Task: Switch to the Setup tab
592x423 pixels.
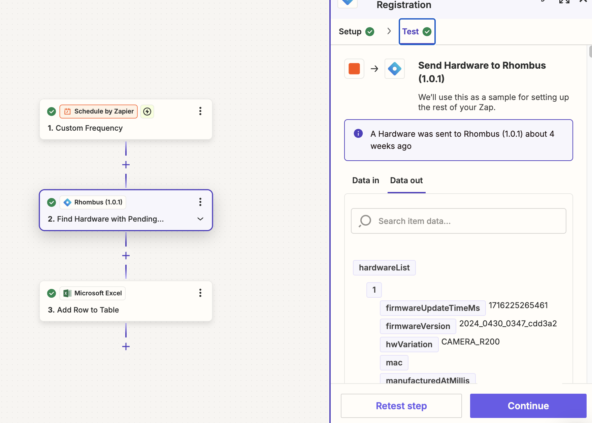Action: pos(357,32)
